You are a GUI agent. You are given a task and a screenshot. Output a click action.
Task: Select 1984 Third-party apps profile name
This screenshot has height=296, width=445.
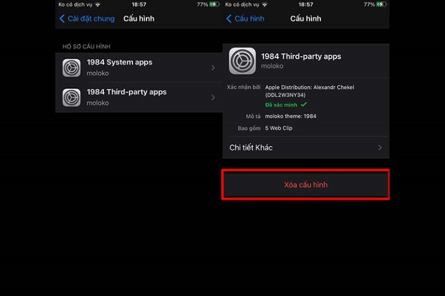tap(126, 92)
